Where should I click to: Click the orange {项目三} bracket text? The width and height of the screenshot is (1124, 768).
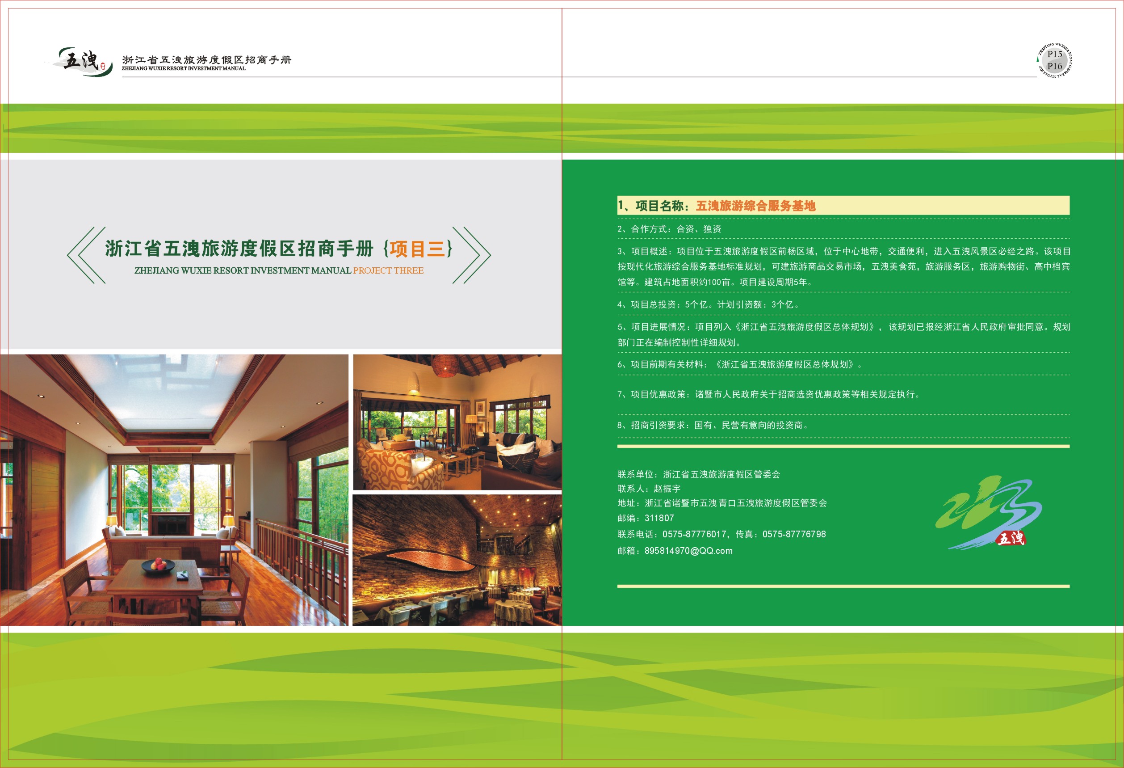[x=418, y=249]
